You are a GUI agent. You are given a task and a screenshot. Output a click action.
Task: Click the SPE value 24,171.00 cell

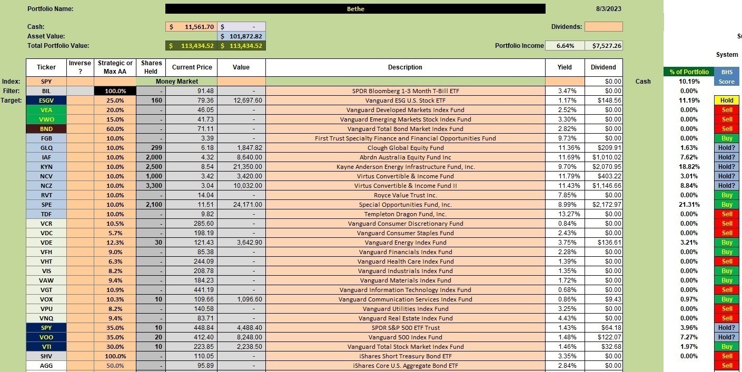point(242,205)
